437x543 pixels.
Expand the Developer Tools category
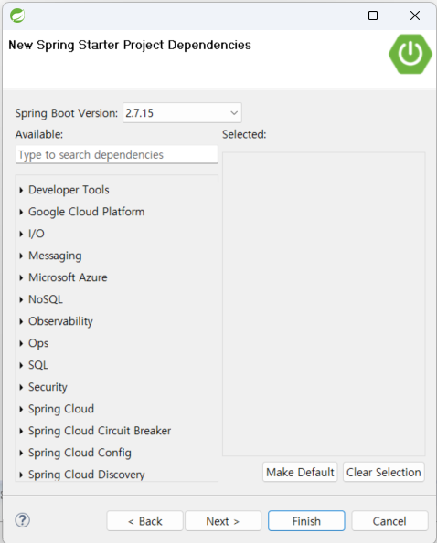click(21, 190)
